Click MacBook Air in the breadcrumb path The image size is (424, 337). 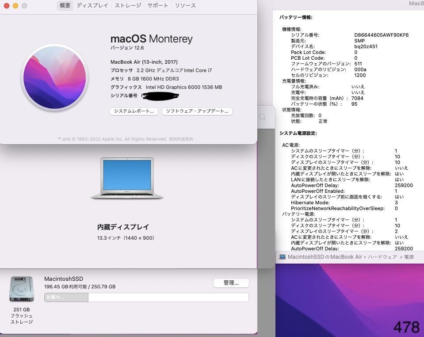click(351, 257)
